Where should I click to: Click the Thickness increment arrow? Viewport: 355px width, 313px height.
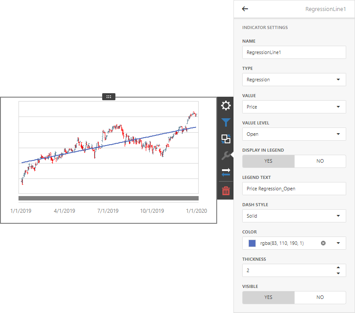pyautogui.click(x=338, y=267)
